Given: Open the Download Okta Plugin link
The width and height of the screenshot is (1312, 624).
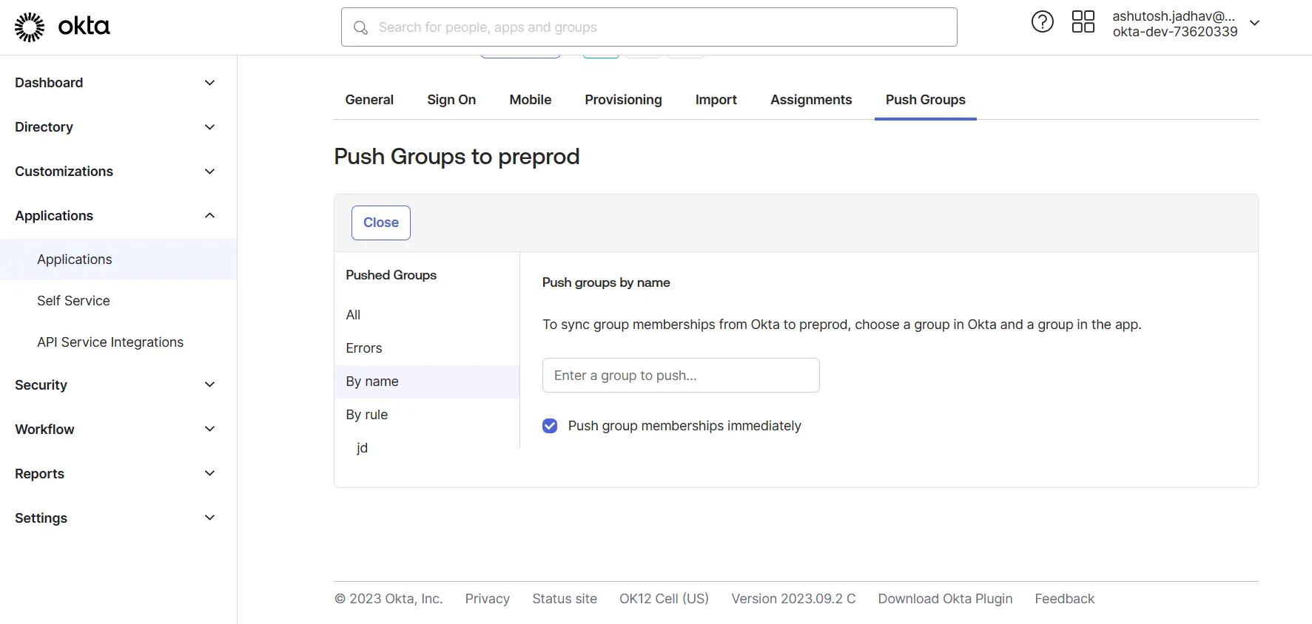Looking at the screenshot, I should 945,599.
